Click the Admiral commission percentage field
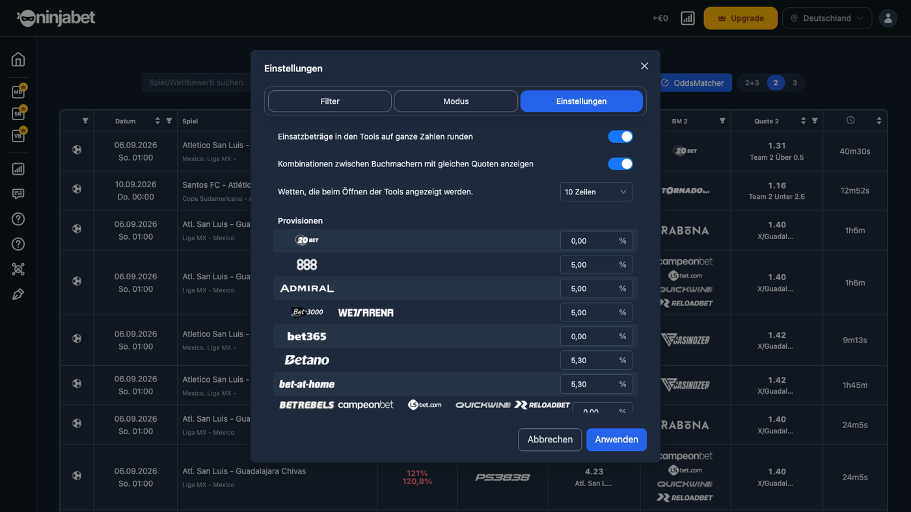 (596, 288)
